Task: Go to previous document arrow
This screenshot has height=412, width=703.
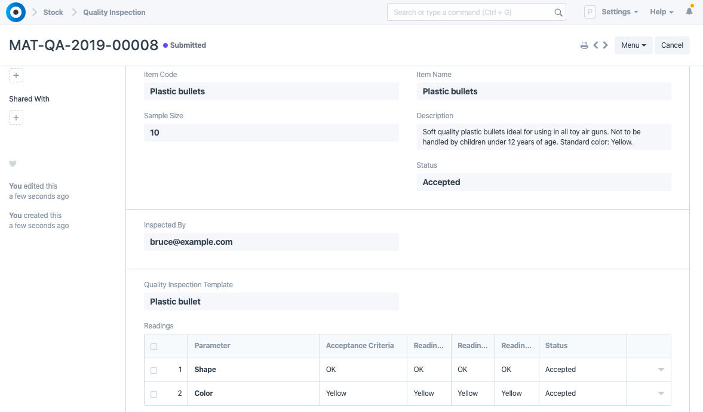Action: [595, 45]
